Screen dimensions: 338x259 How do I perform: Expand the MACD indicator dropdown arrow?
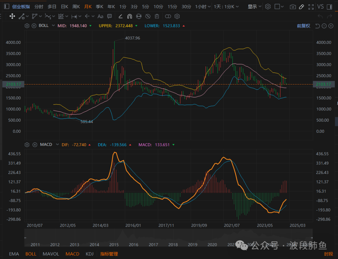tap(57, 145)
